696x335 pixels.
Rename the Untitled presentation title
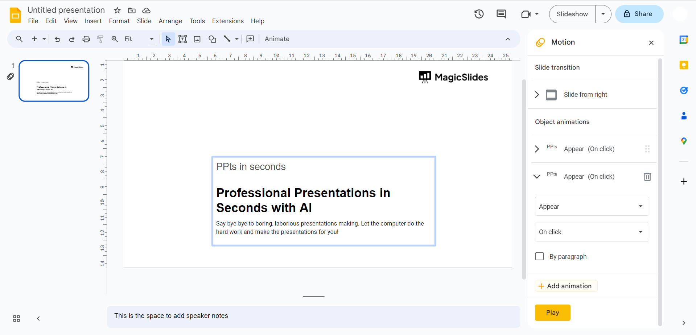pos(66,10)
